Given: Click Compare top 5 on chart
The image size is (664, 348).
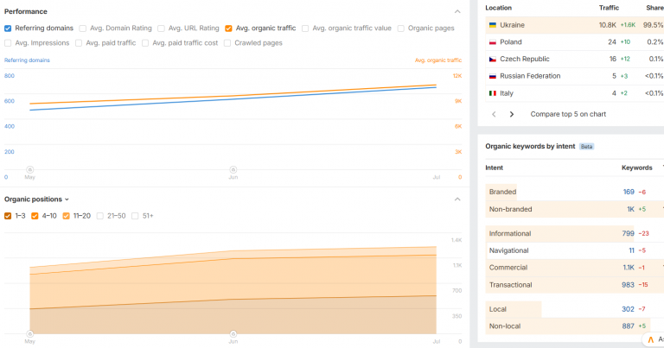Looking at the screenshot, I should 568,114.
